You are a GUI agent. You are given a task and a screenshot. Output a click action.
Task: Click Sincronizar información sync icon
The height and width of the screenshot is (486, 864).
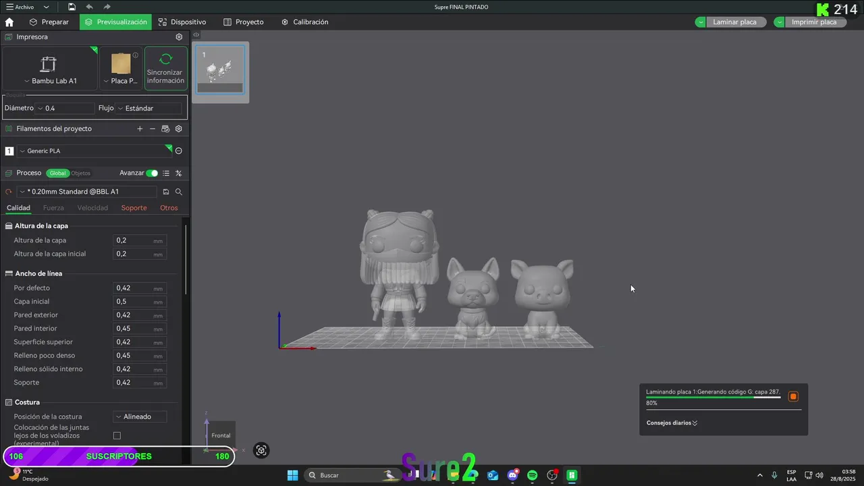[166, 59]
